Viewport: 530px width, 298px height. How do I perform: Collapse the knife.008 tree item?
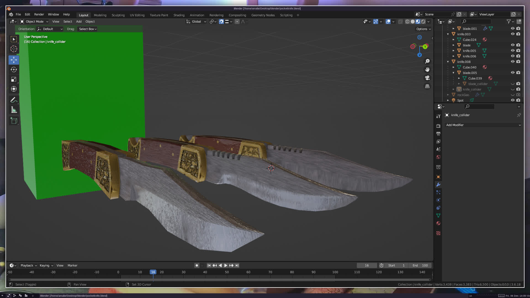[x=448, y=62]
